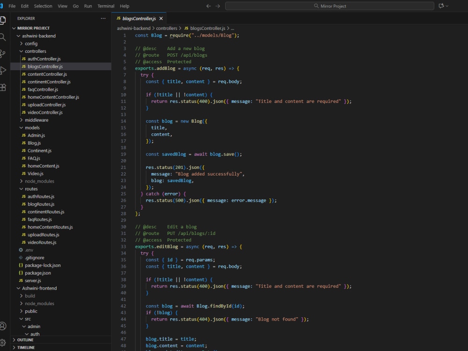Open videoController.js file
468x351 pixels.
61,112
